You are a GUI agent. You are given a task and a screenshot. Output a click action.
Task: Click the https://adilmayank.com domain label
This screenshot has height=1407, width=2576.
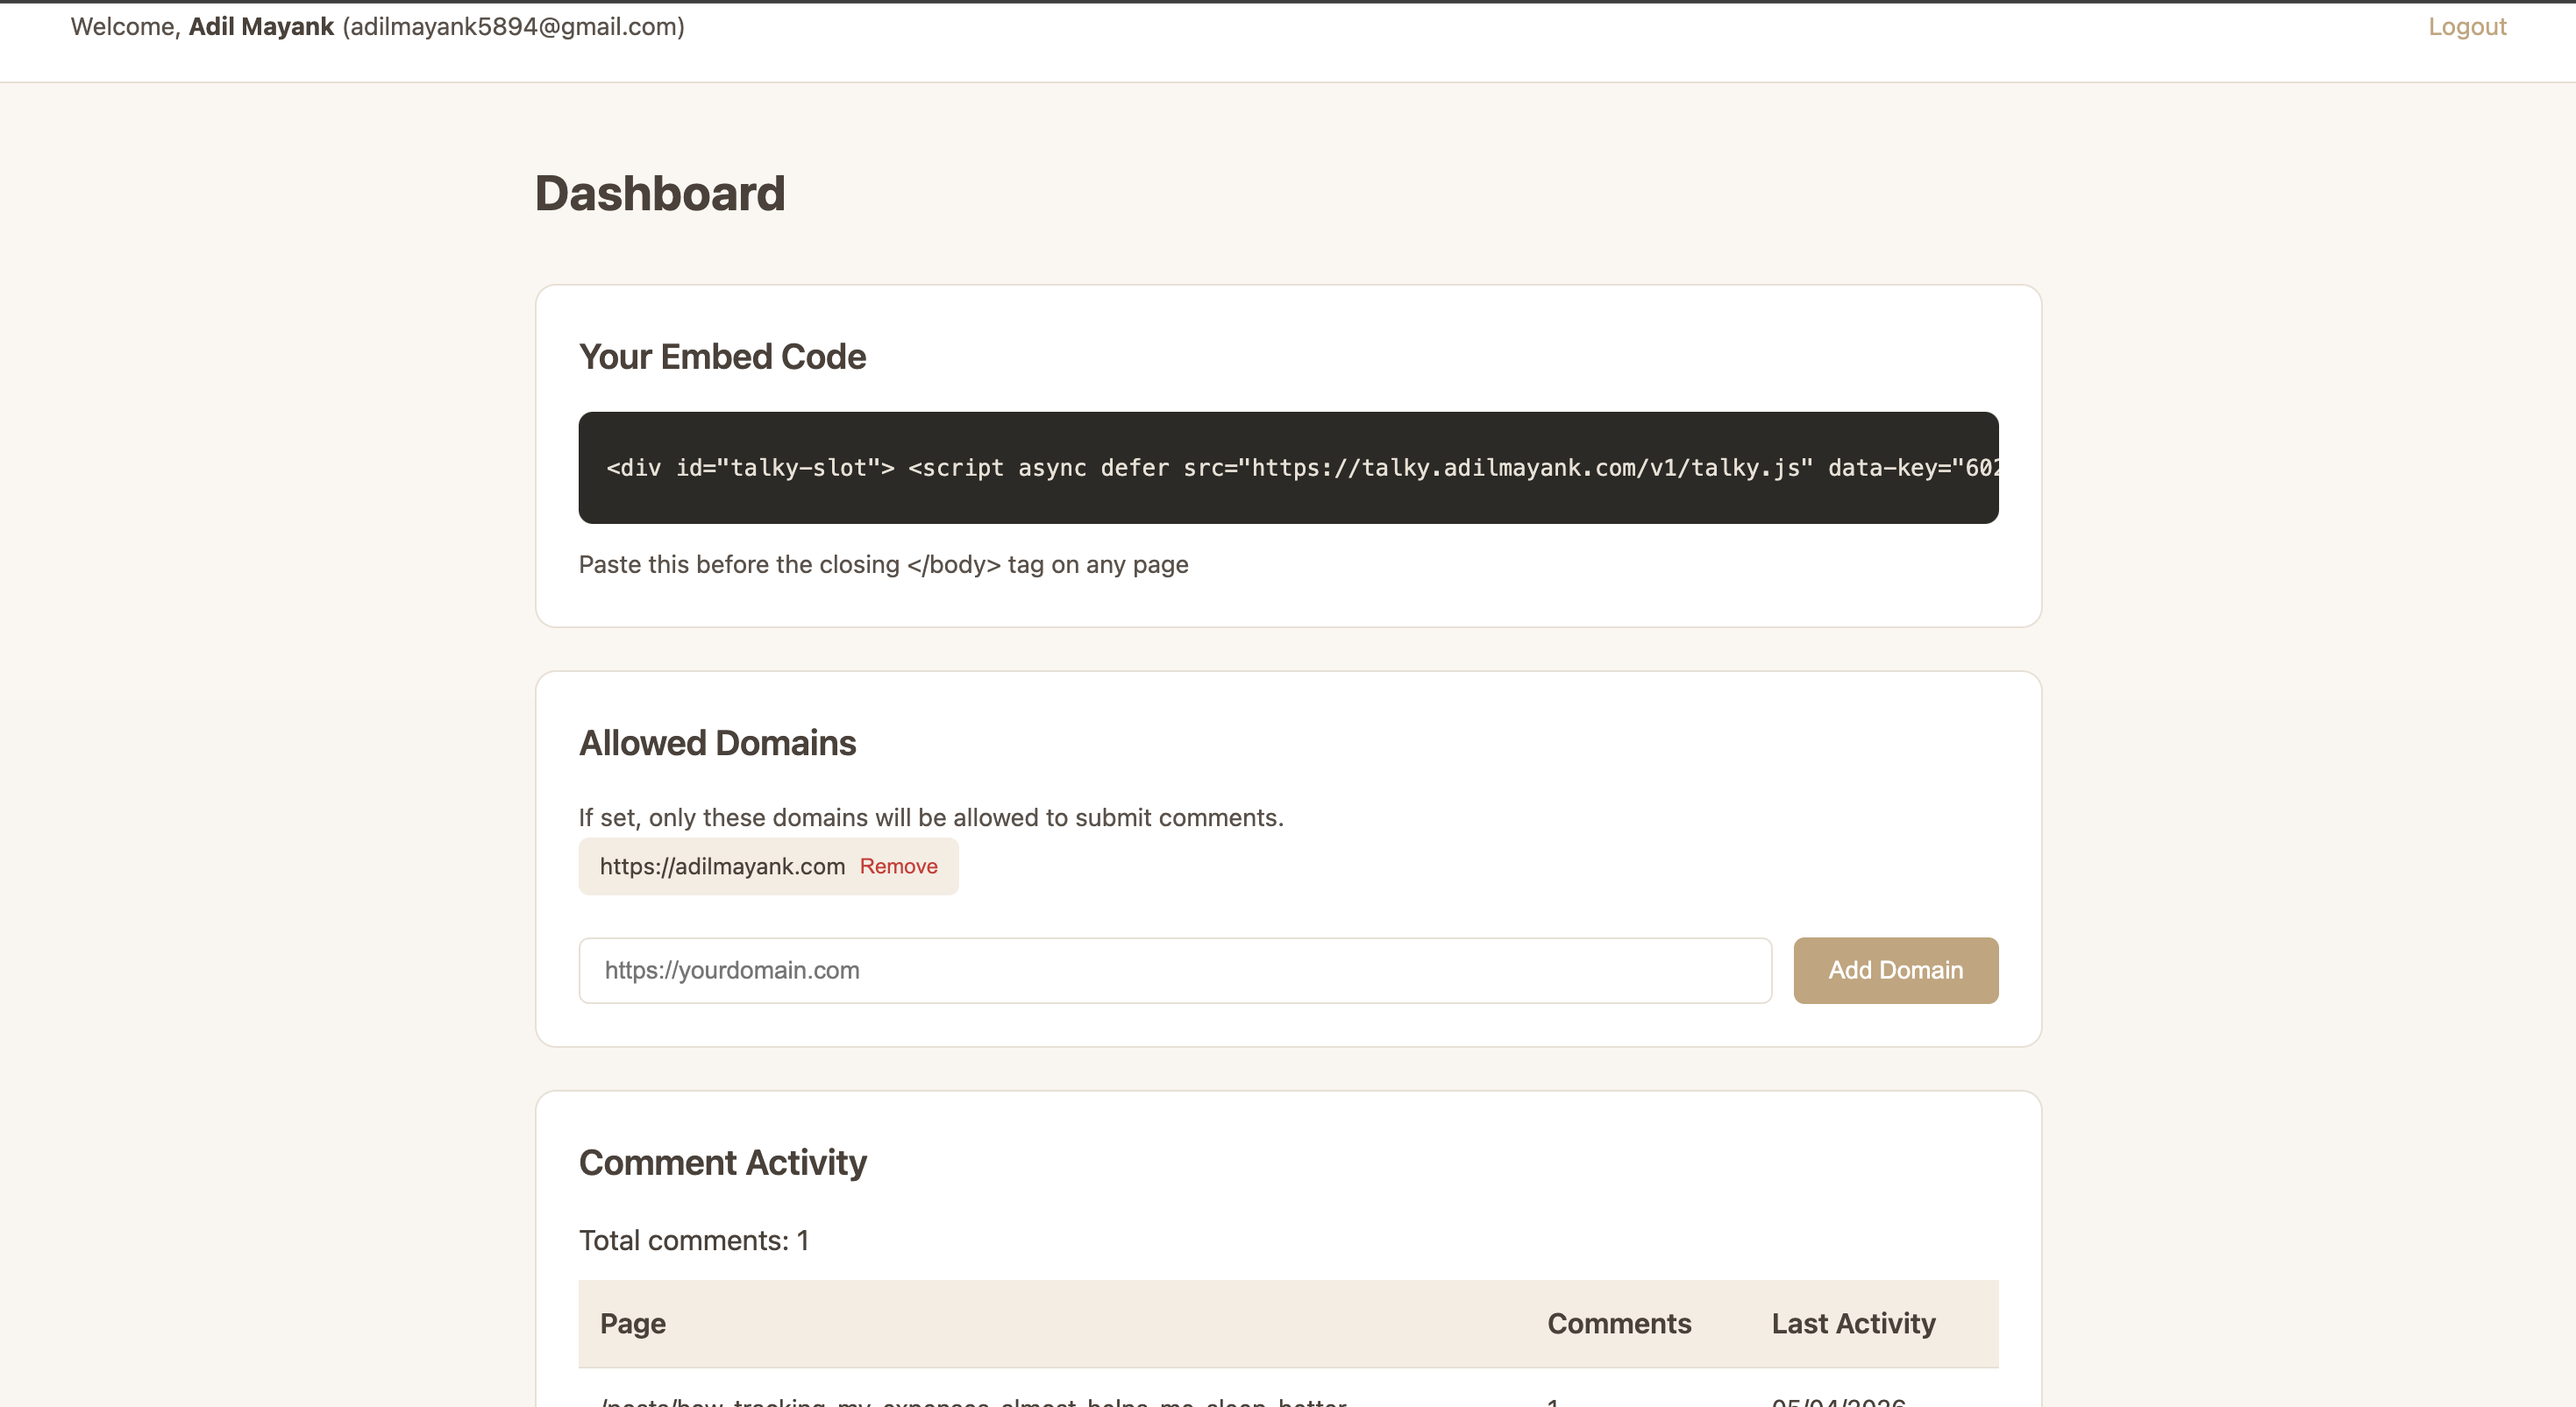(x=722, y=866)
